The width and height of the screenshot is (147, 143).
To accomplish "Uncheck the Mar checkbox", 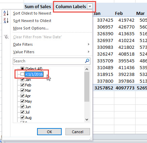I will [x=22, y=90].
